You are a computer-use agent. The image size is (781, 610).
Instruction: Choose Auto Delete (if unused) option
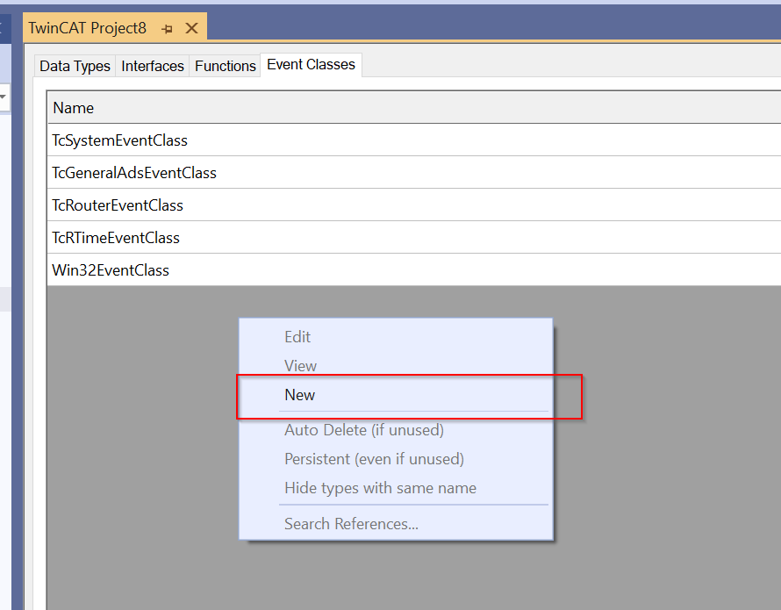click(396, 429)
